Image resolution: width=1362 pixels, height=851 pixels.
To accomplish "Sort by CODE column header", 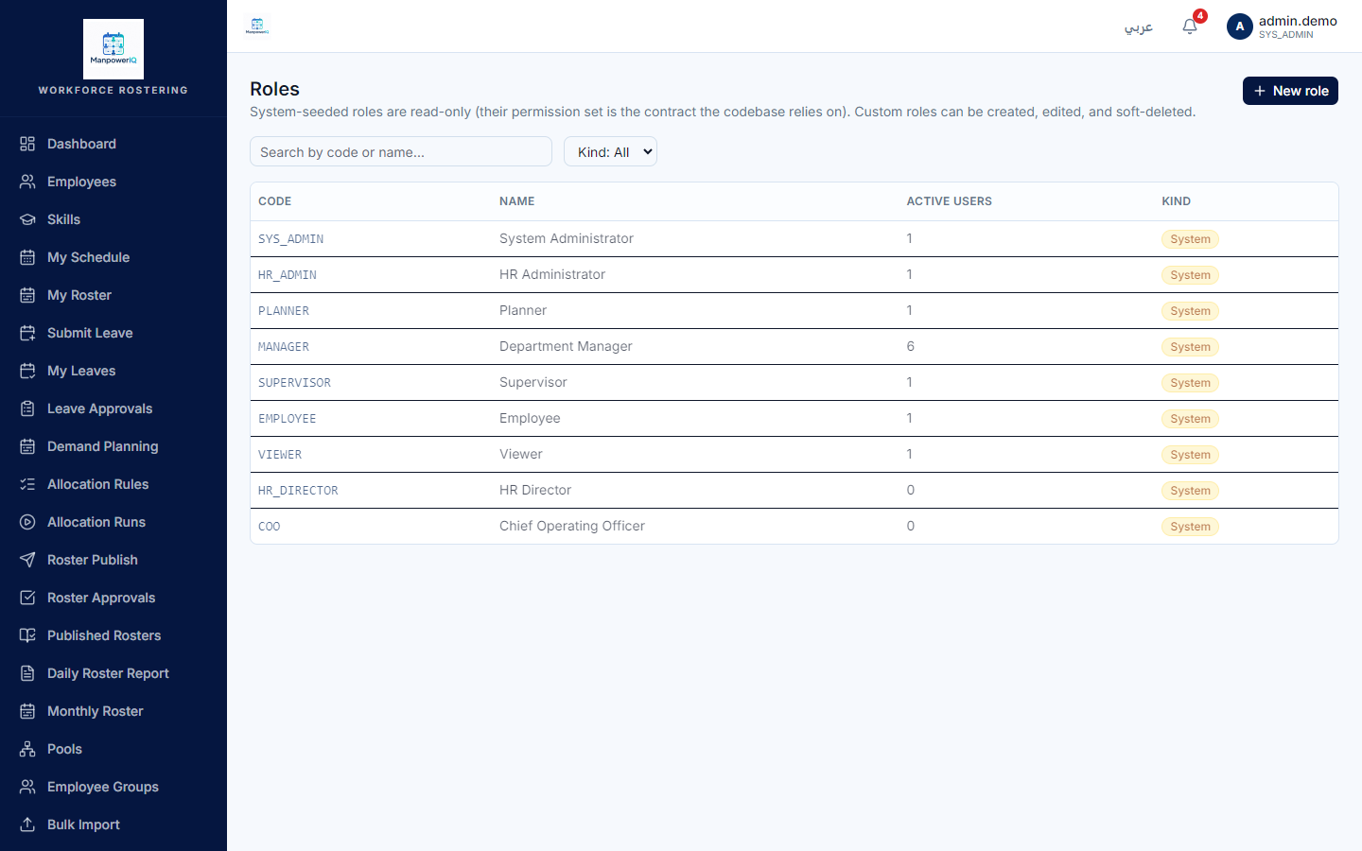I will pos(274,201).
